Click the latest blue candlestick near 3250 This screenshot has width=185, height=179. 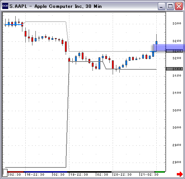click(156, 43)
